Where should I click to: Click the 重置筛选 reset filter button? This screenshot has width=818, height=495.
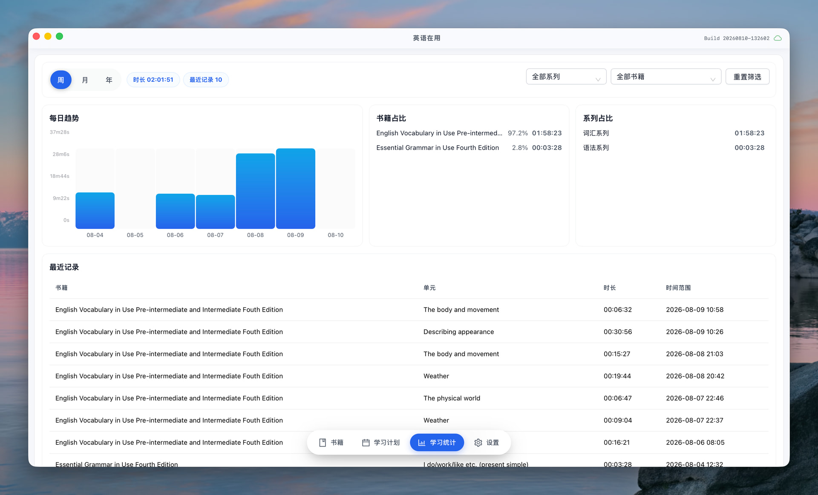(x=747, y=77)
